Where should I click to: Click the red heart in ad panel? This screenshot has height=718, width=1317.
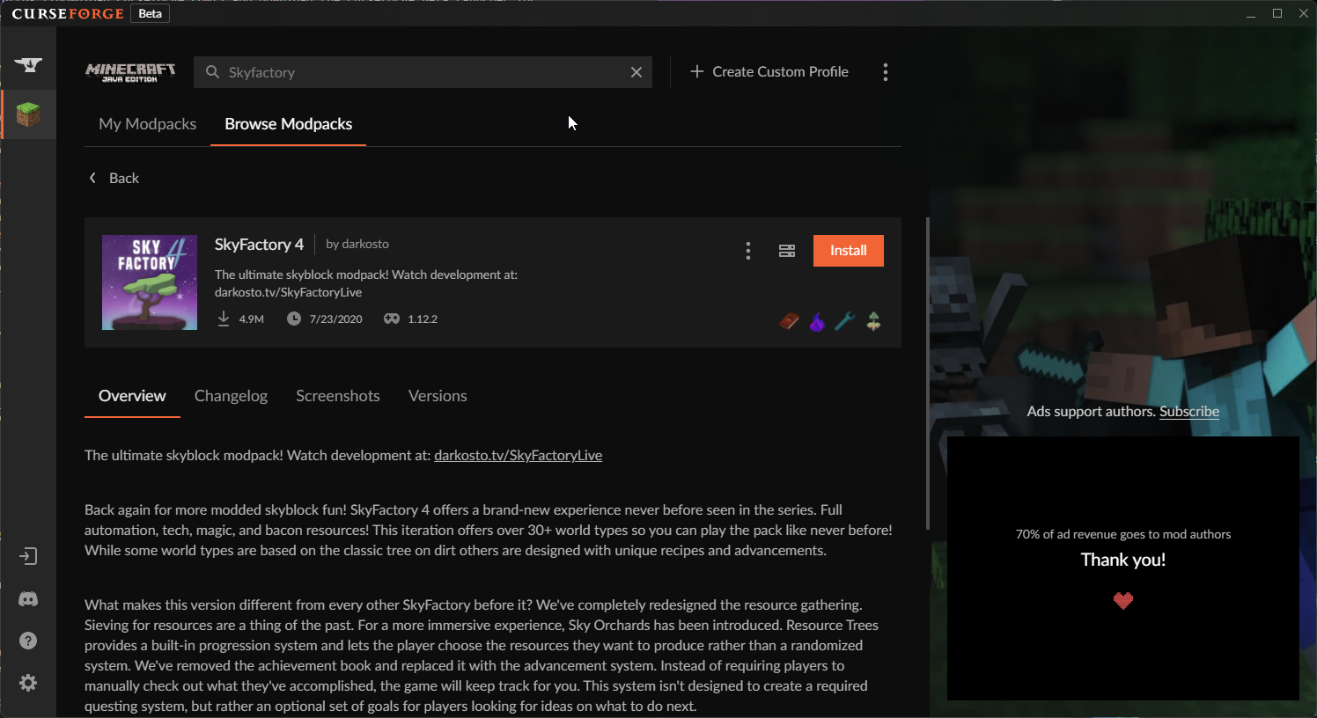coord(1123,601)
